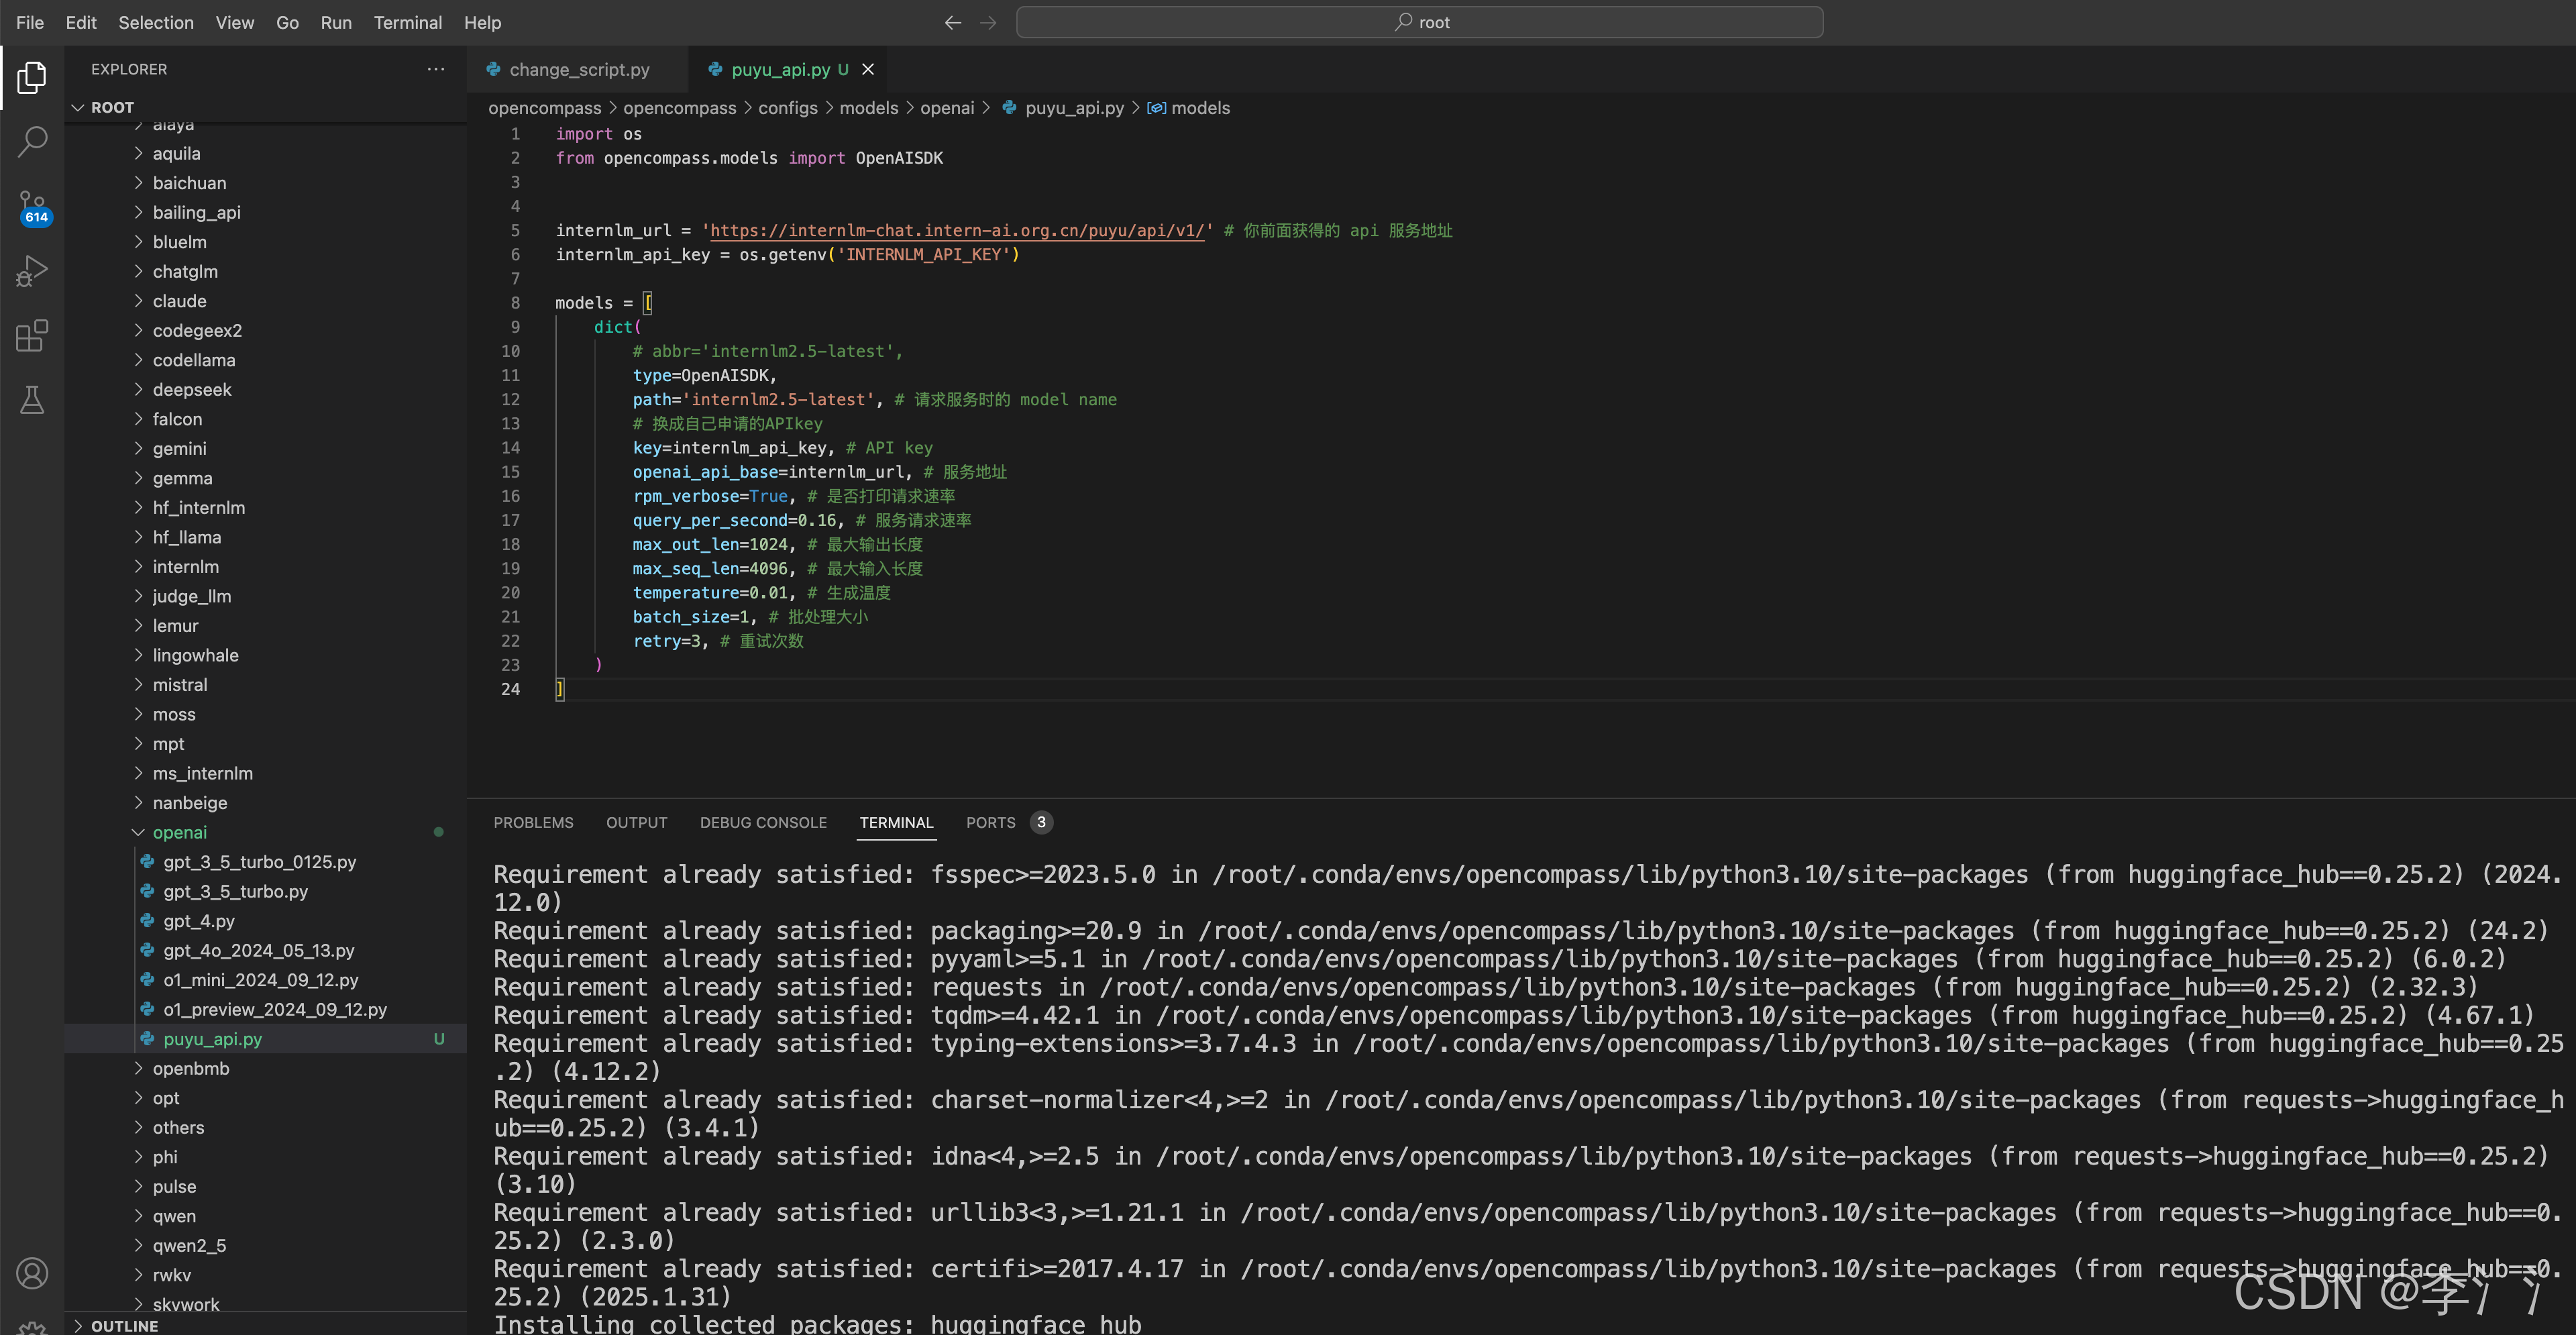The width and height of the screenshot is (2576, 1335).
Task: Open the internlm API URL link
Action: point(957,230)
